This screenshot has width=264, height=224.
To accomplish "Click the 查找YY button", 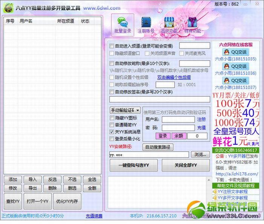I will click(x=13, y=201).
